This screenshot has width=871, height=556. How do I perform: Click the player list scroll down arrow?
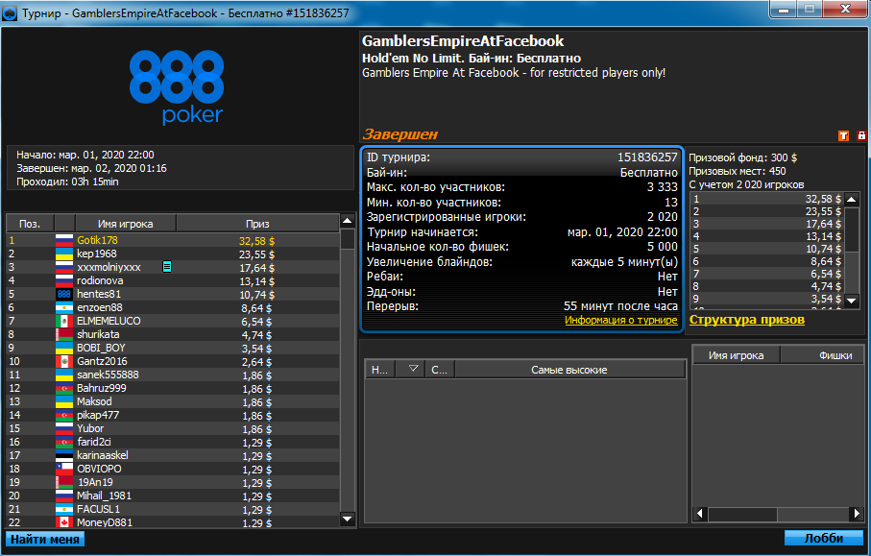(348, 520)
